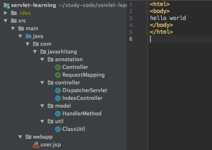
Task: Click the webapp web resource folder icon
Action: (29, 137)
